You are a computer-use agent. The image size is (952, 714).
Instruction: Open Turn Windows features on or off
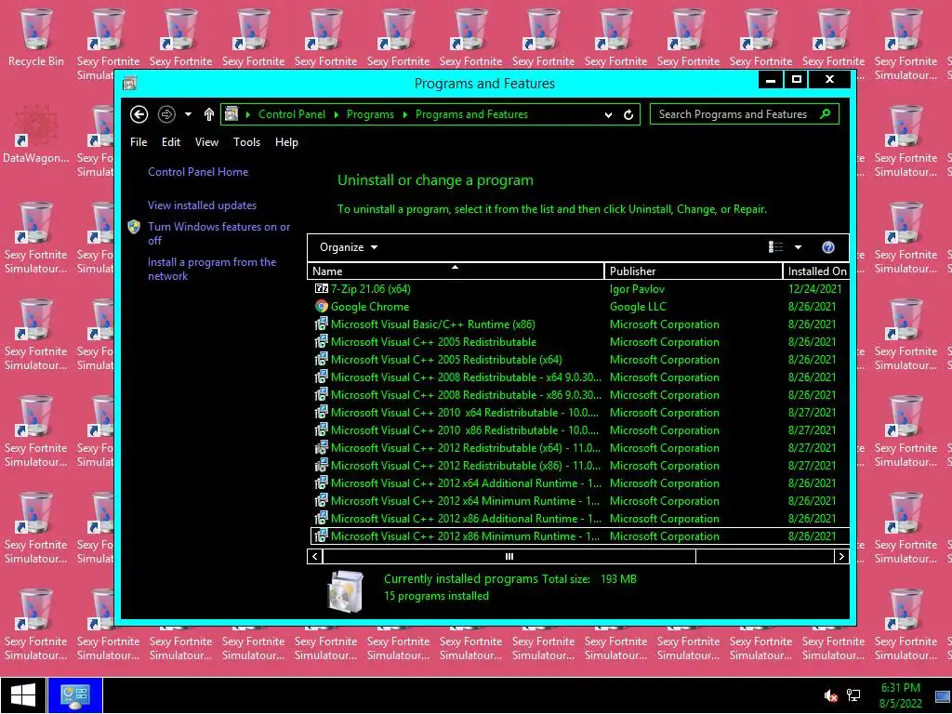pos(219,233)
